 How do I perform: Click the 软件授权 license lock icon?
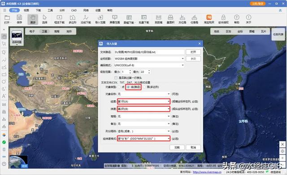tap(223, 19)
